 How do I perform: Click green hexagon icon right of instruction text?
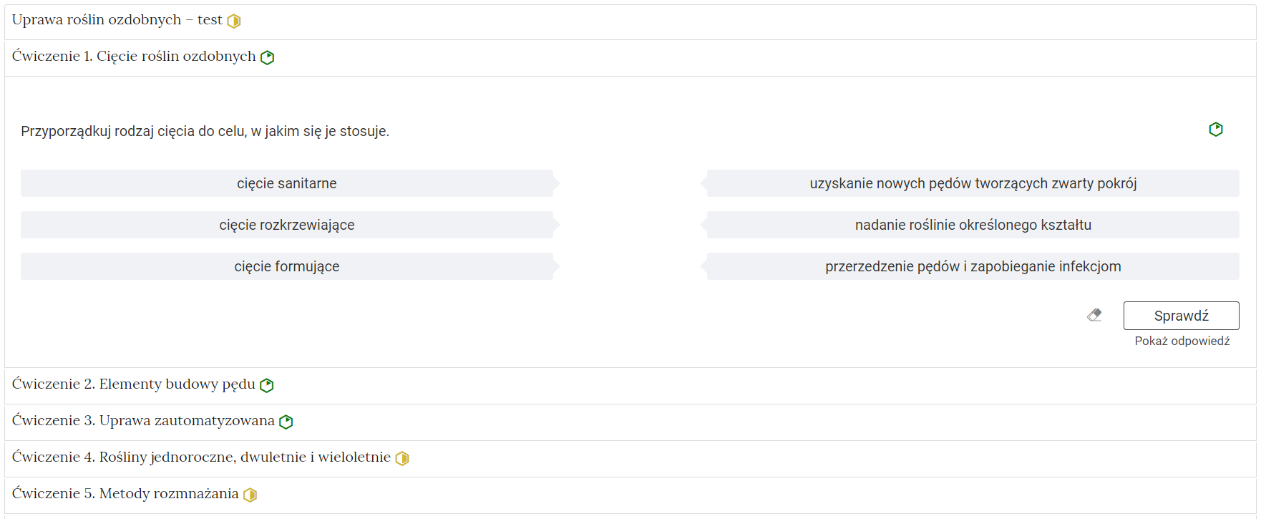pos(1215,130)
